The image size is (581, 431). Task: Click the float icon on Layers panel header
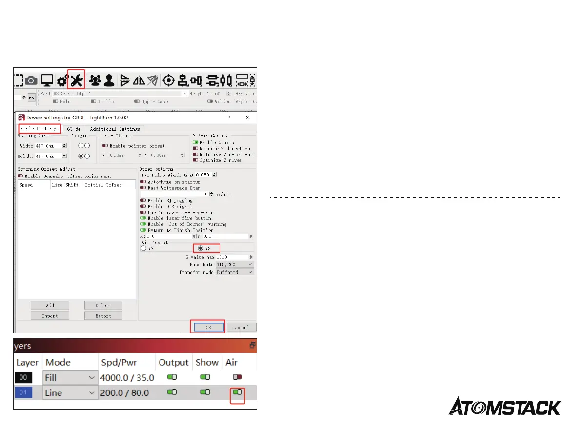click(x=252, y=345)
